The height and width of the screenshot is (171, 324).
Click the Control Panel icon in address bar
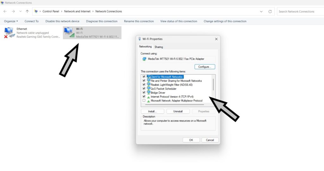[36, 11]
